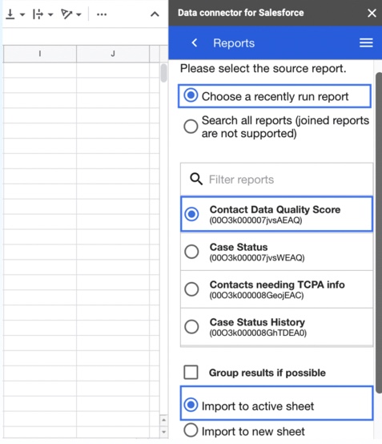This screenshot has width=382, height=444.
Task: Click the spreadsheet scroll up arrow
Action: tap(163, 420)
